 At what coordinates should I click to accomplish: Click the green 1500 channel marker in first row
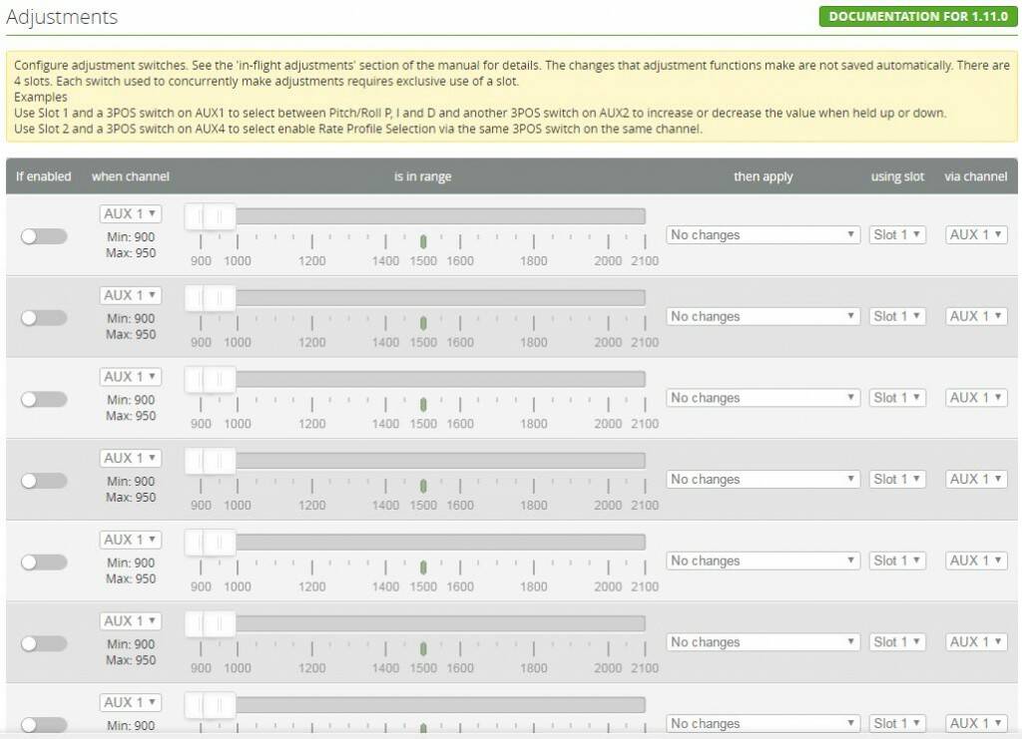pos(423,242)
